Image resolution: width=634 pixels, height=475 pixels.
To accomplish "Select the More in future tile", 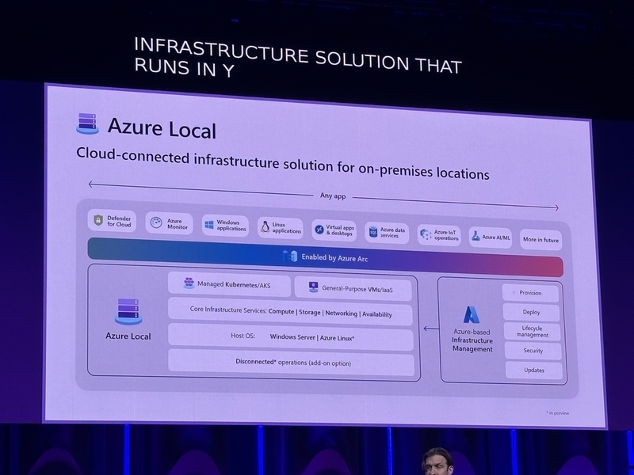I will click(x=540, y=240).
